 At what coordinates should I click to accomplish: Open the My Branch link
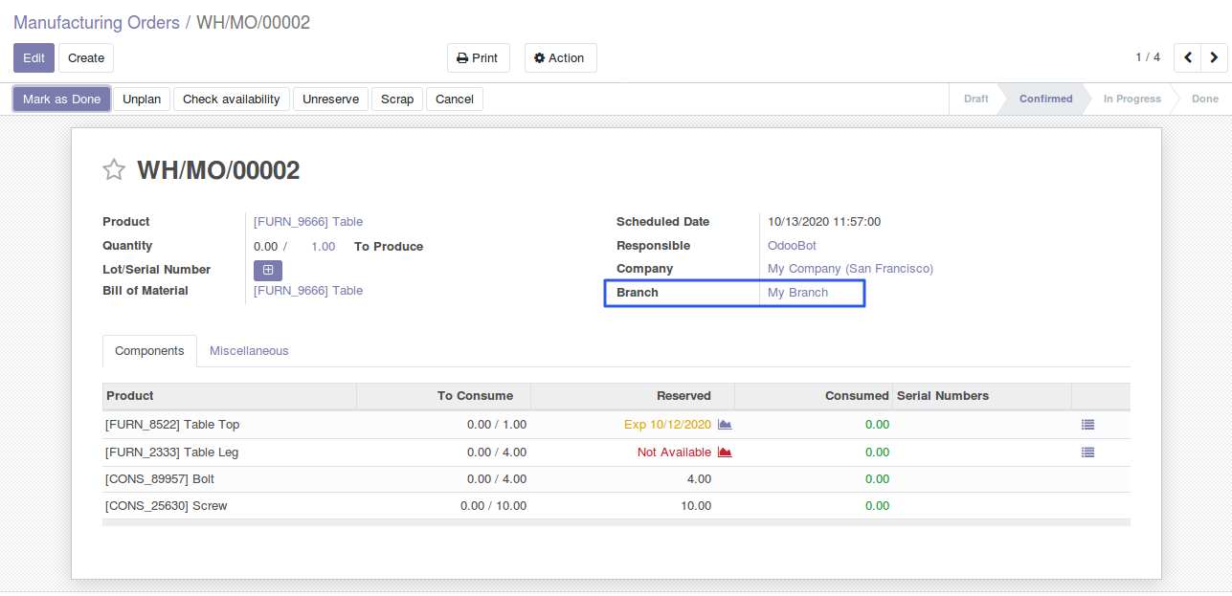[x=797, y=293]
